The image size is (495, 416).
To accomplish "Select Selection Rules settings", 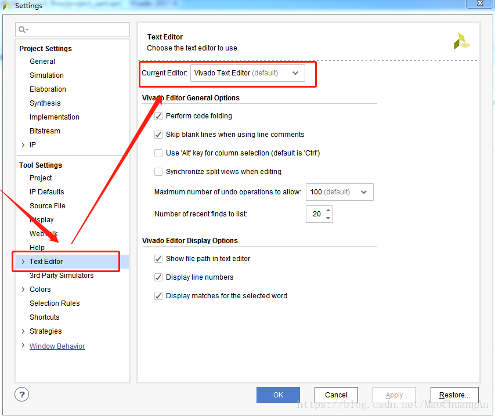I will click(x=55, y=303).
